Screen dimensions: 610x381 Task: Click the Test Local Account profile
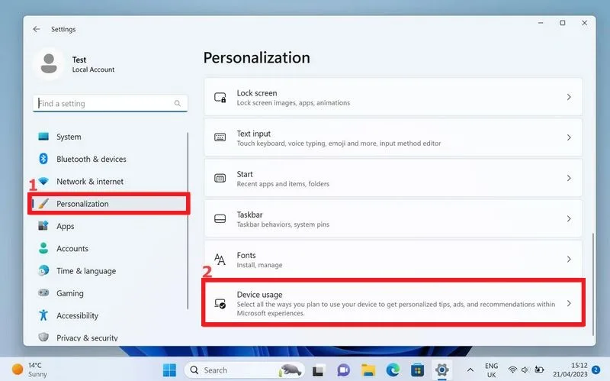tap(74, 64)
